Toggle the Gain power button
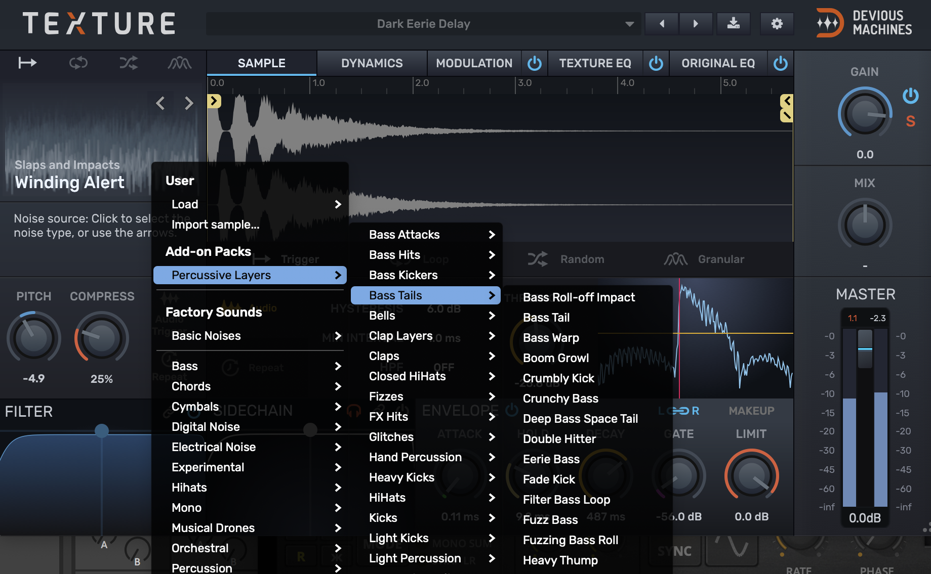The image size is (931, 574). coord(910,95)
